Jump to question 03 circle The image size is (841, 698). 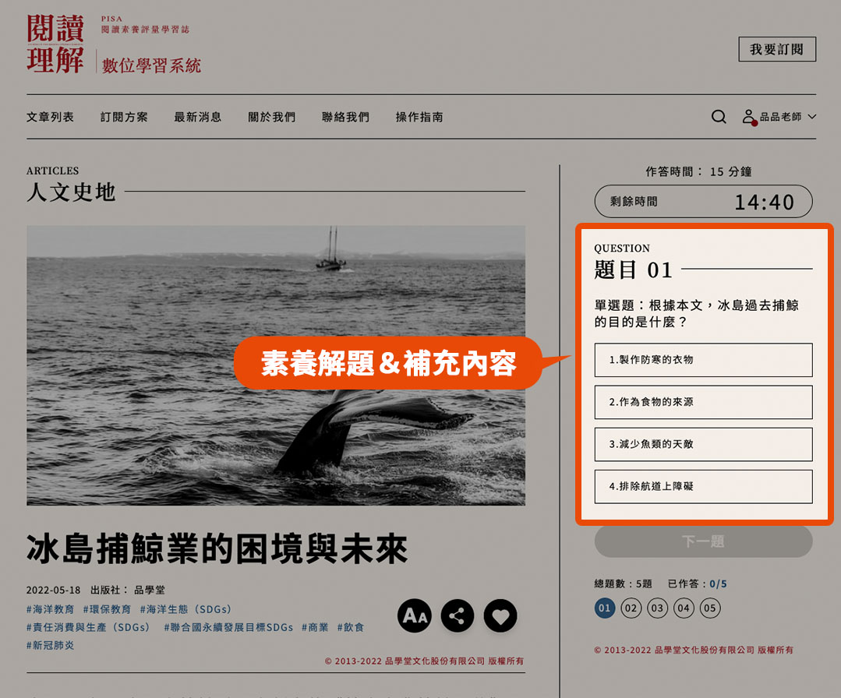coord(657,608)
